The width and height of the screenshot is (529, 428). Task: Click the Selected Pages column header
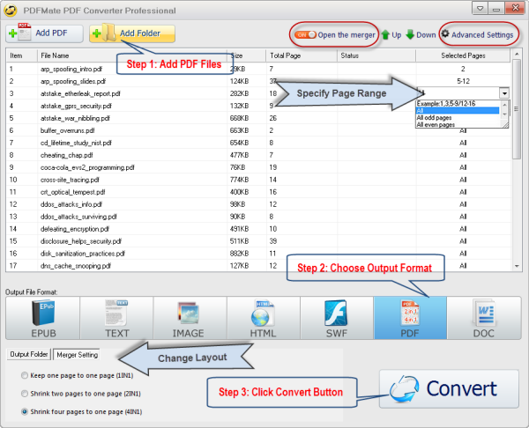(463, 55)
